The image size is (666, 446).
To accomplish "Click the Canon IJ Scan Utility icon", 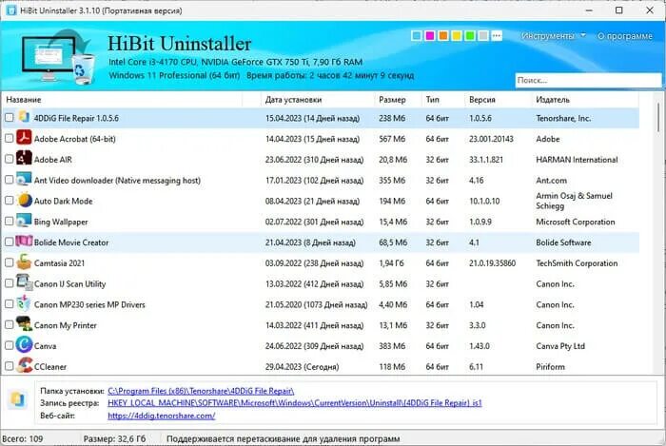I will point(24,283).
